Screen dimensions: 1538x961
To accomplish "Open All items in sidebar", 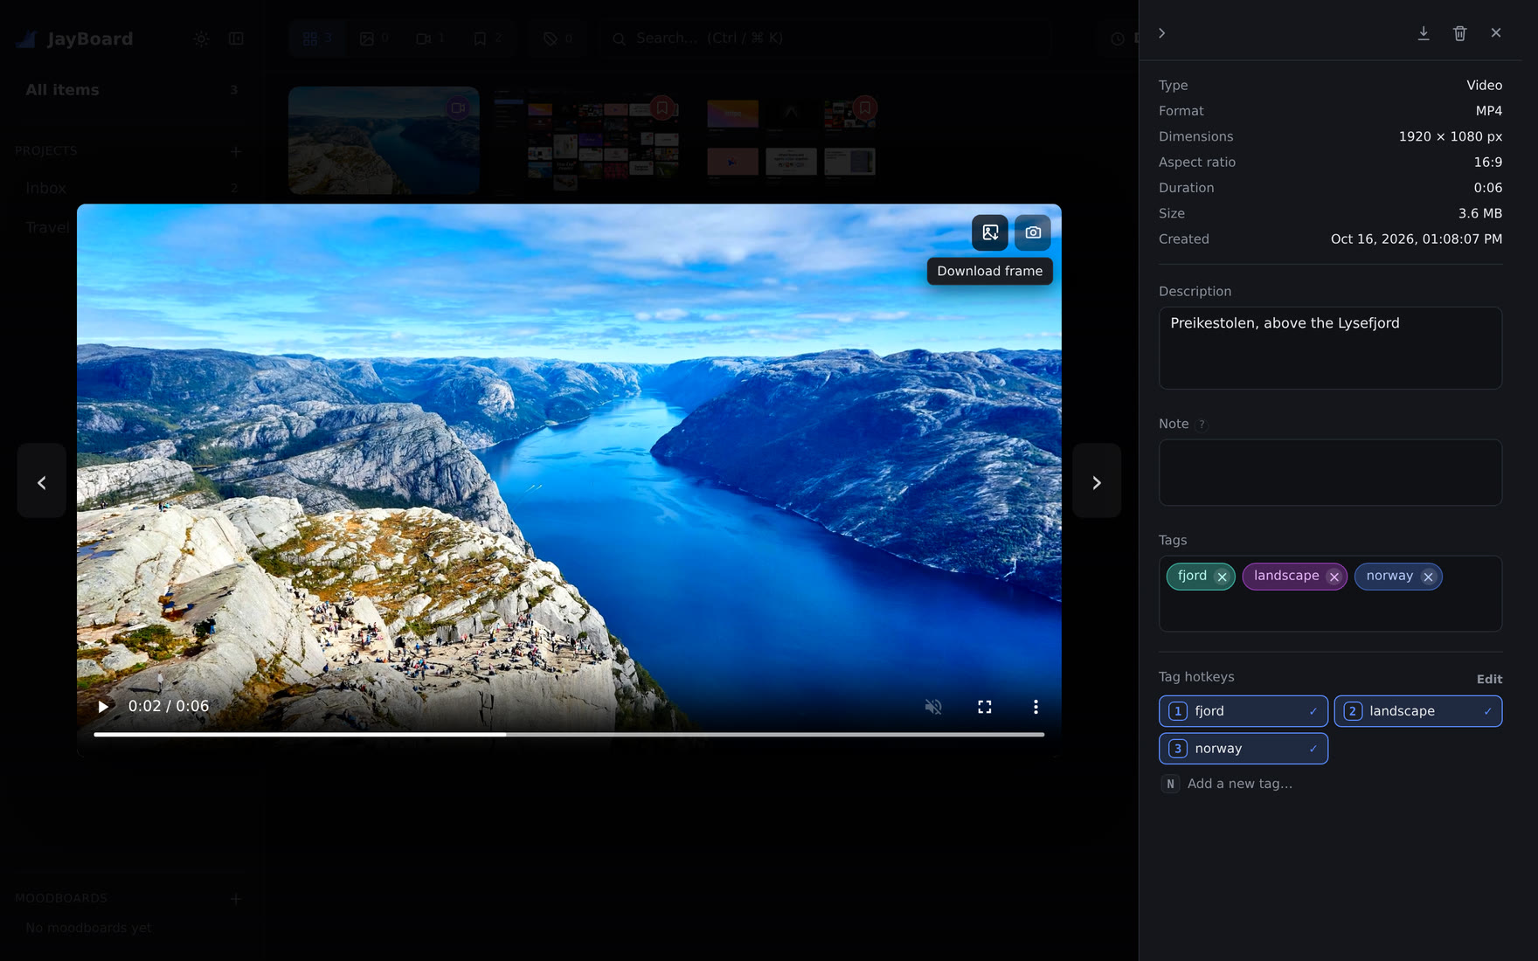I will pyautogui.click(x=131, y=90).
